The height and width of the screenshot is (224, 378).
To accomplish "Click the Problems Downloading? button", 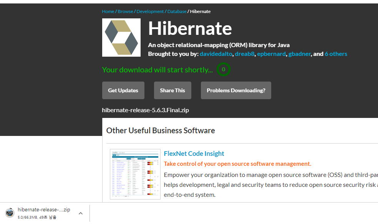I will (236, 90).
